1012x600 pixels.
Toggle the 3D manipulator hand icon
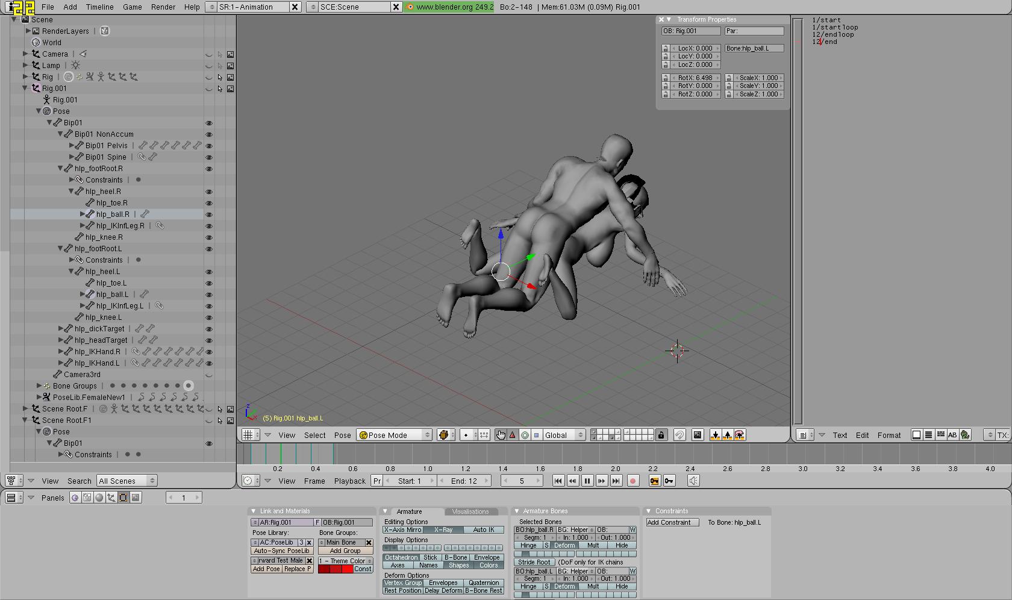[x=501, y=435]
